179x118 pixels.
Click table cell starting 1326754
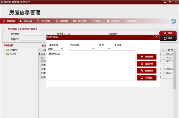coord(169,69)
